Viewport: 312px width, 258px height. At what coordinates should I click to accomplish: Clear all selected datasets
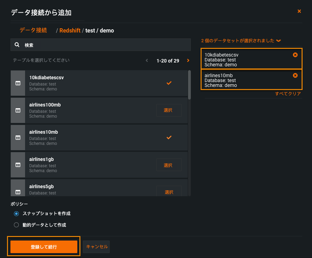pyautogui.click(x=288, y=94)
